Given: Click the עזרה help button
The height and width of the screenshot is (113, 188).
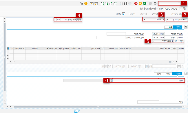Looking at the screenshot, I should (x=121, y=14).
